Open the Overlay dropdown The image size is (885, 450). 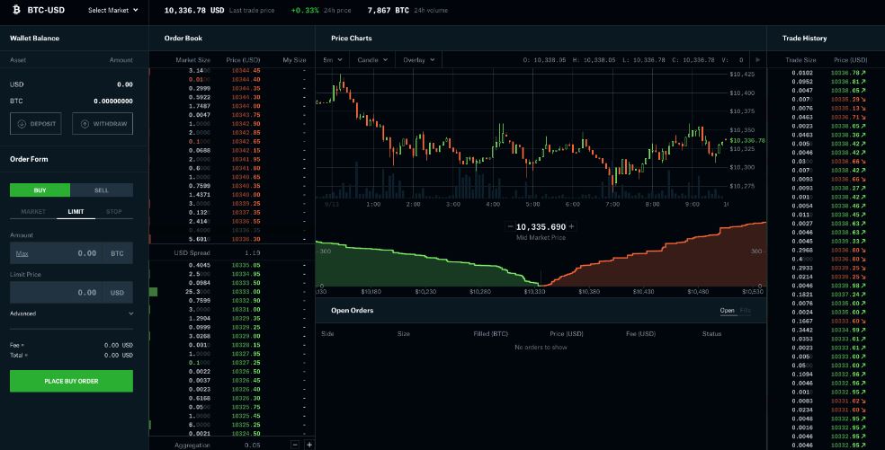(419, 60)
